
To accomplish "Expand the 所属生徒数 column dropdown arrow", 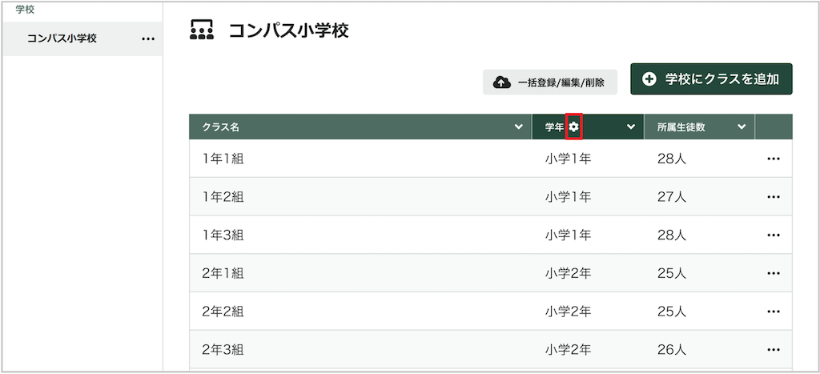I will [742, 127].
